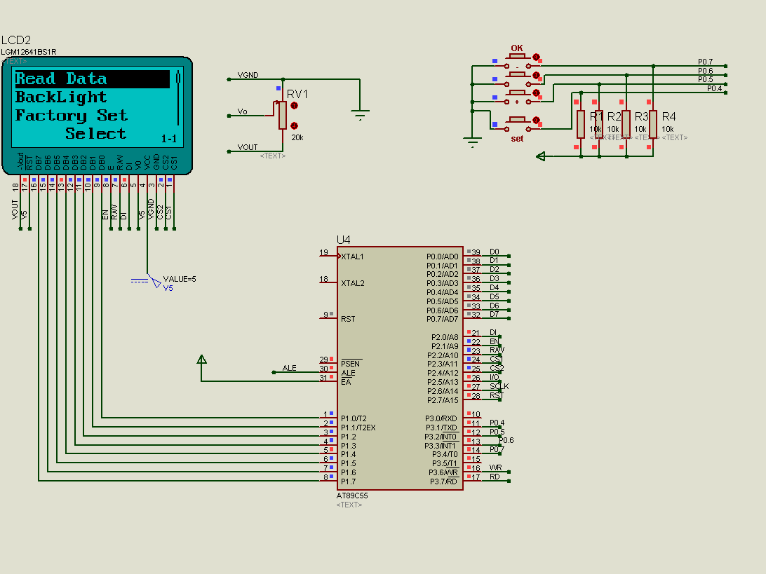Viewport: 766px width, 574px height.
Task: Select the VGND net label
Action: click(x=248, y=75)
